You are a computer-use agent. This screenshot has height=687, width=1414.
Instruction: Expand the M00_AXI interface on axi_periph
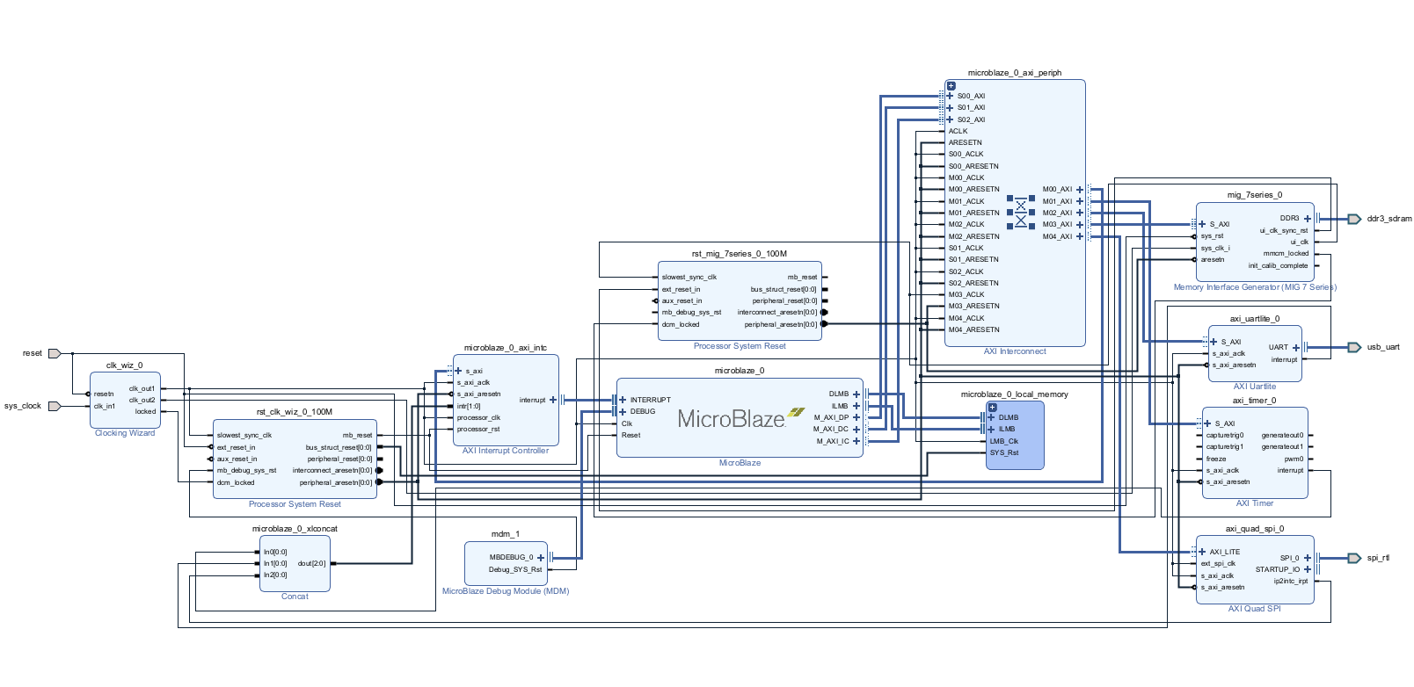pos(1080,189)
